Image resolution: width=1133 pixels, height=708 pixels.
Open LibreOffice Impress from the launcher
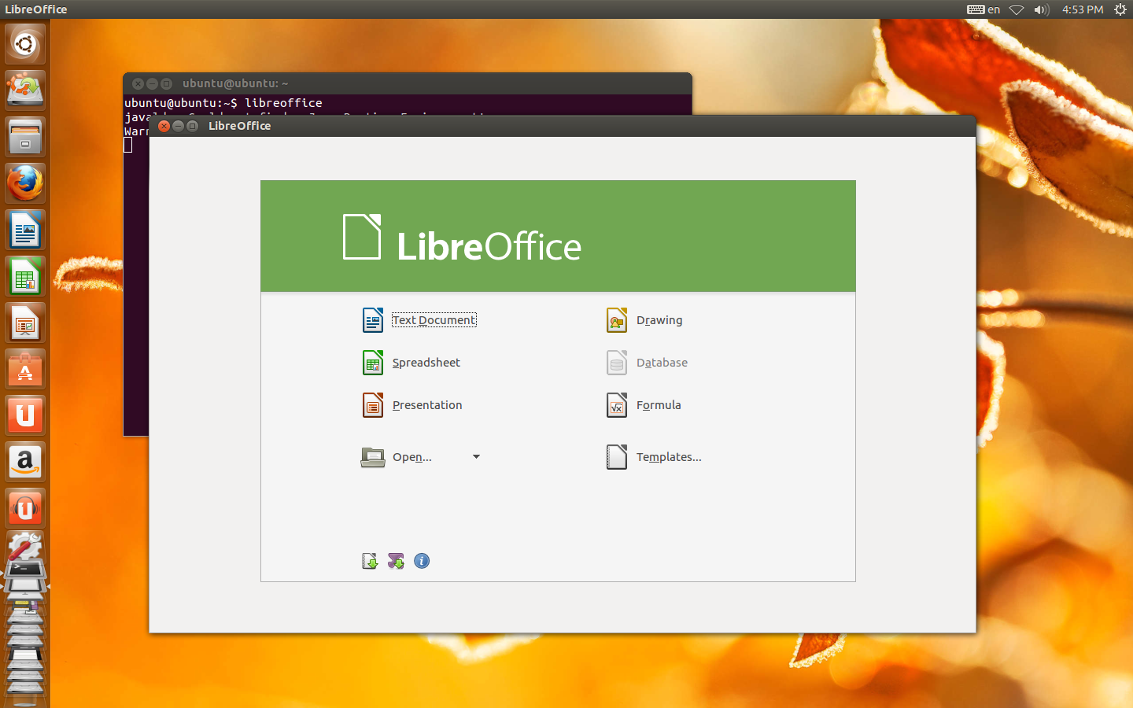(x=25, y=323)
